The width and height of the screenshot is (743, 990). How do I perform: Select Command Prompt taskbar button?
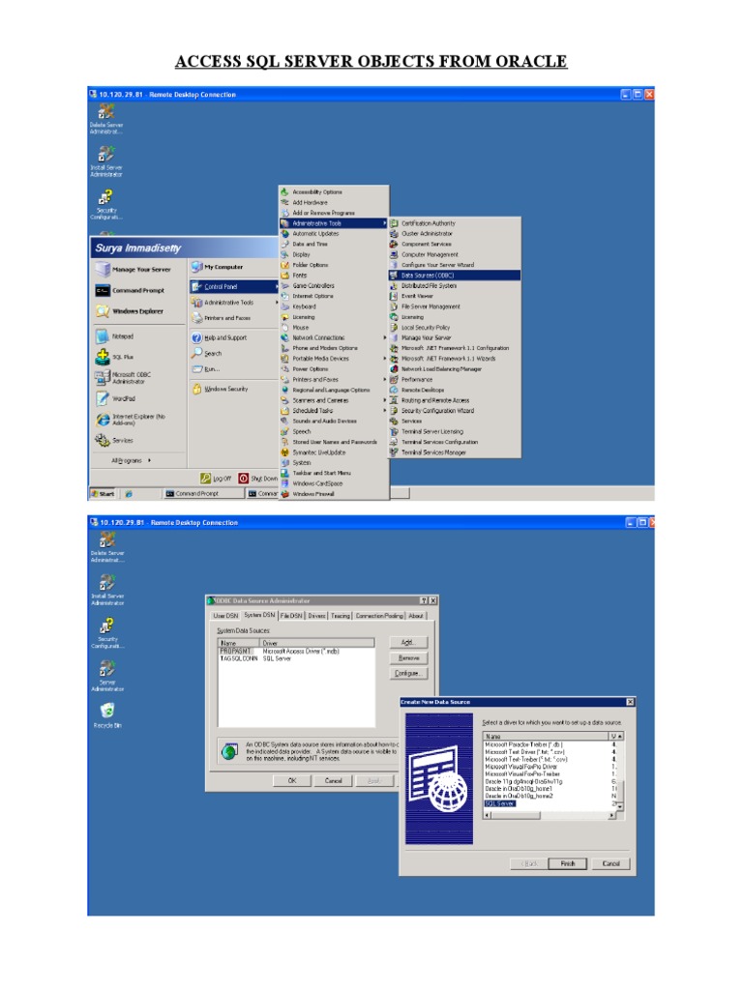pos(203,494)
